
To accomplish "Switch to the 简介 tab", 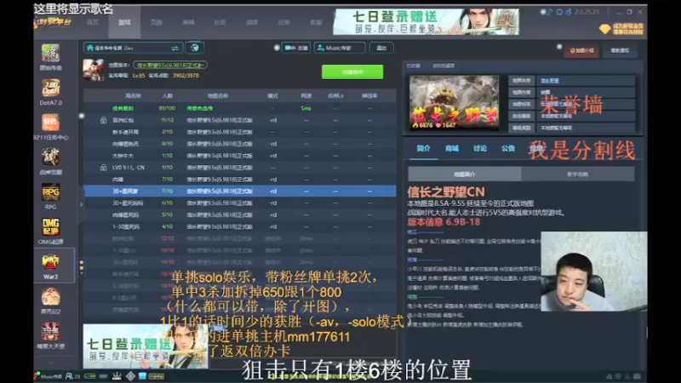I will pyautogui.click(x=423, y=148).
